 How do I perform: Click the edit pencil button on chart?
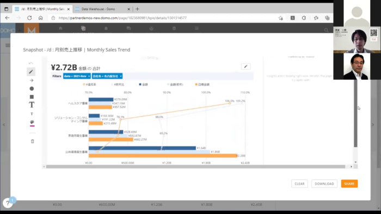pyautogui.click(x=245, y=66)
